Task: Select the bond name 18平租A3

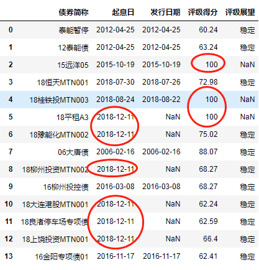Action: click(73, 117)
